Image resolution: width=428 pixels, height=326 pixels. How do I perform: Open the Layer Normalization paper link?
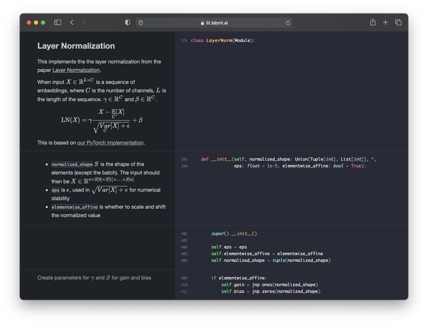tap(76, 70)
